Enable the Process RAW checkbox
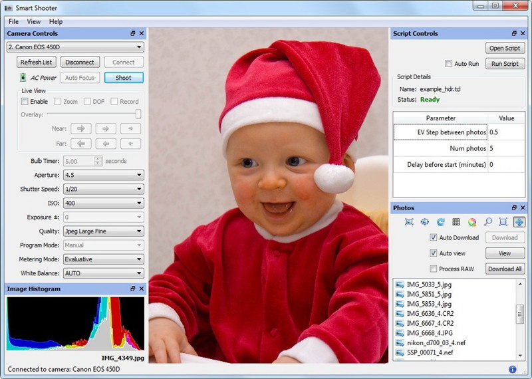Viewport: 532px width, 379px height. point(434,269)
